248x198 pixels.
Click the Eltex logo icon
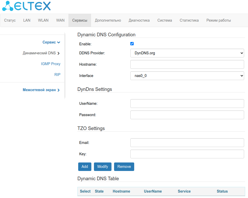(x=8, y=6)
